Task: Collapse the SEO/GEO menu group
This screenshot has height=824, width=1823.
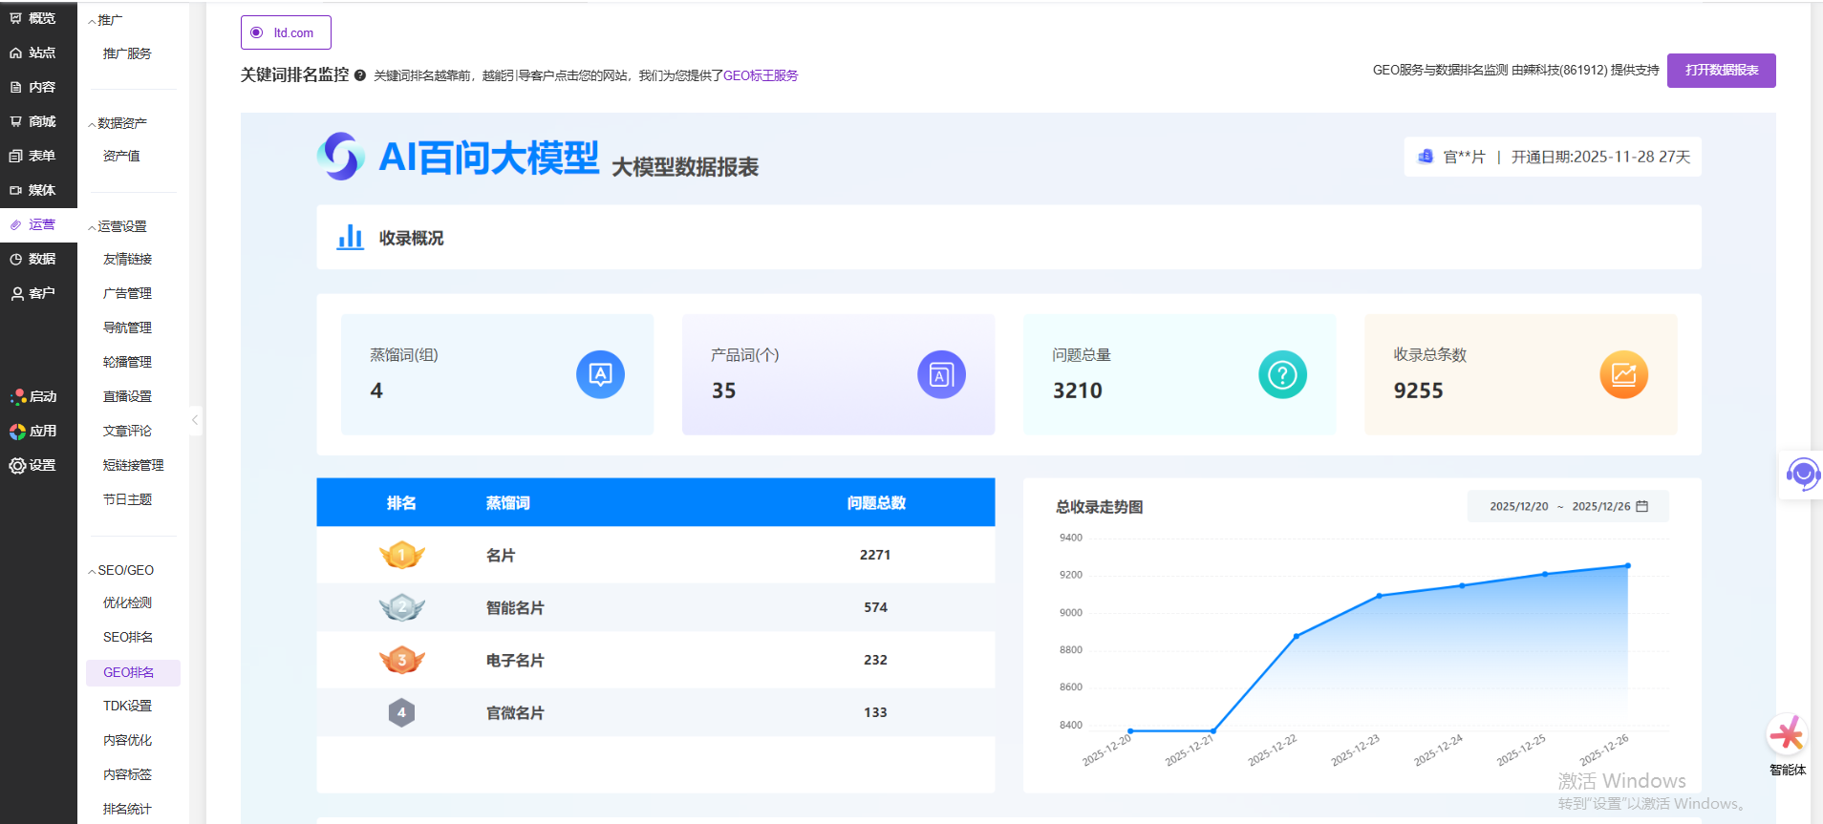Action: (120, 570)
